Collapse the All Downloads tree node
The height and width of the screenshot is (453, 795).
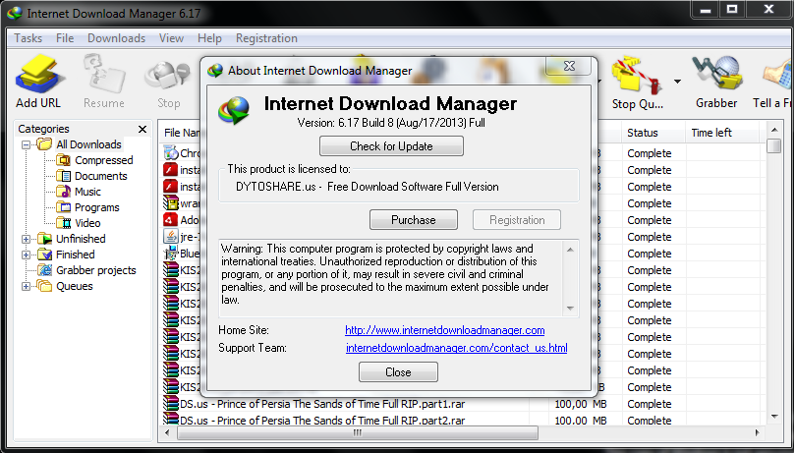click(x=26, y=144)
